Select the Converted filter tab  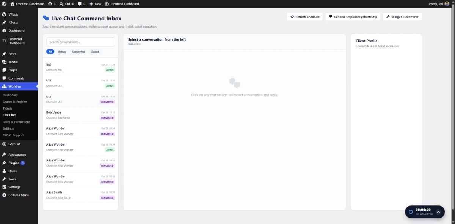78,52
